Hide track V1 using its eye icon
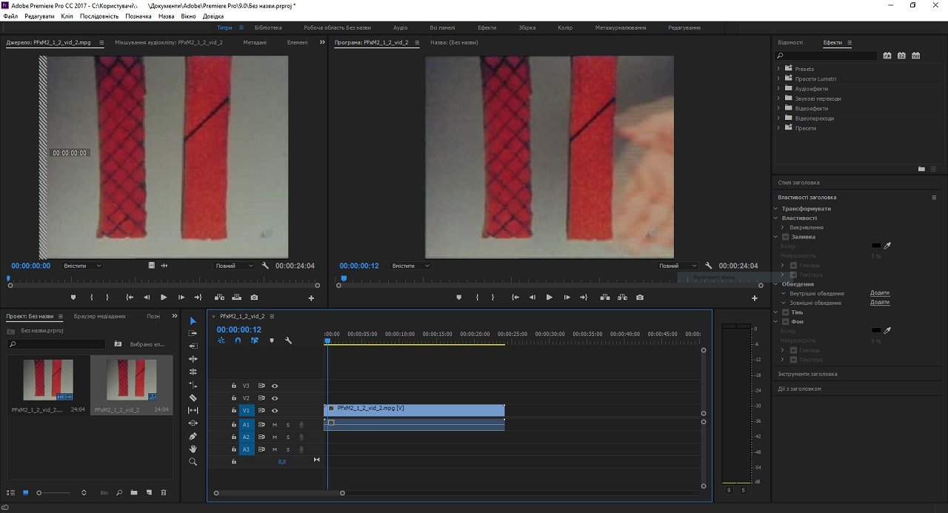Screen dimensions: 948x513 click(275, 410)
